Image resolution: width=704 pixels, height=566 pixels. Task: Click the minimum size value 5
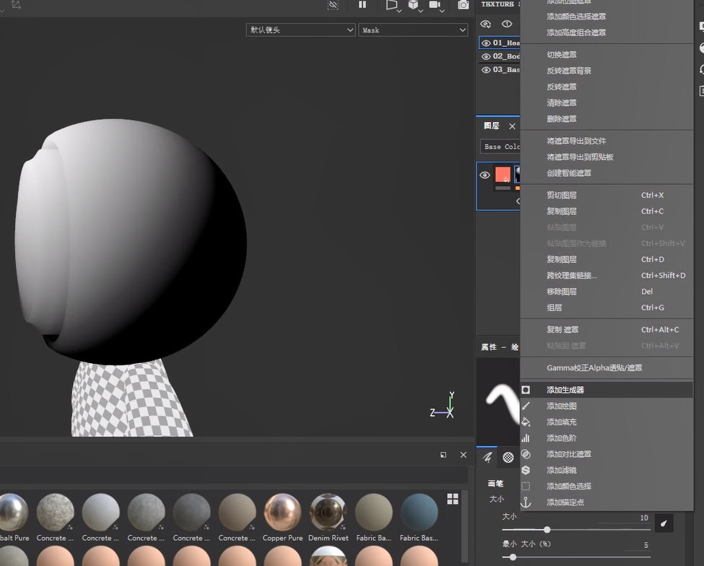(x=646, y=545)
